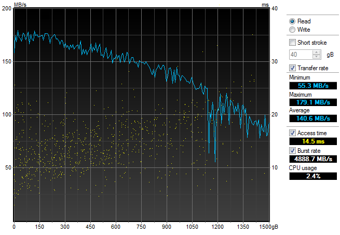
Task: Click the 30 label on the right axis
Action: pos(275,61)
